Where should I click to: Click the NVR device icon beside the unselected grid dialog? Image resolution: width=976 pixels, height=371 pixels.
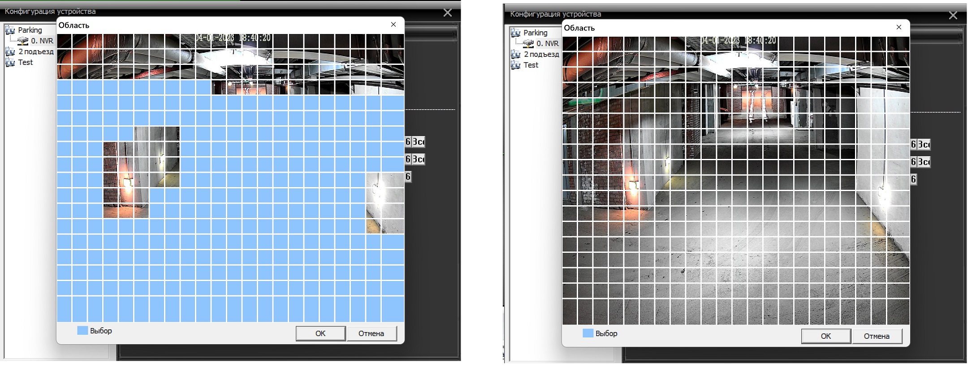tap(528, 43)
